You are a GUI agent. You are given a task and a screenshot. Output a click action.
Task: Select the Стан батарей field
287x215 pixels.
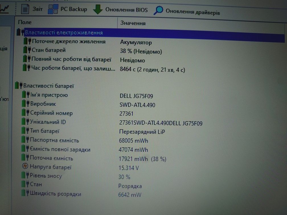tap(49, 50)
